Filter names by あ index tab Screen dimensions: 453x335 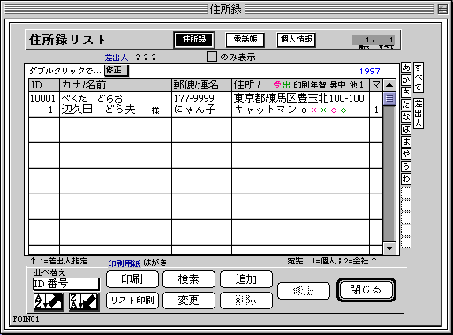[406, 67]
